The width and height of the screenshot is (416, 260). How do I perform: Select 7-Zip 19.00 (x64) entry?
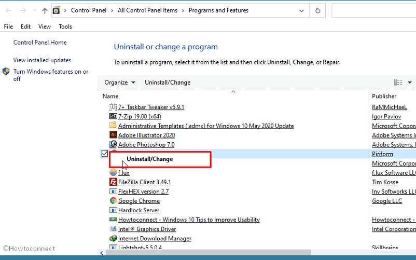tap(140, 116)
